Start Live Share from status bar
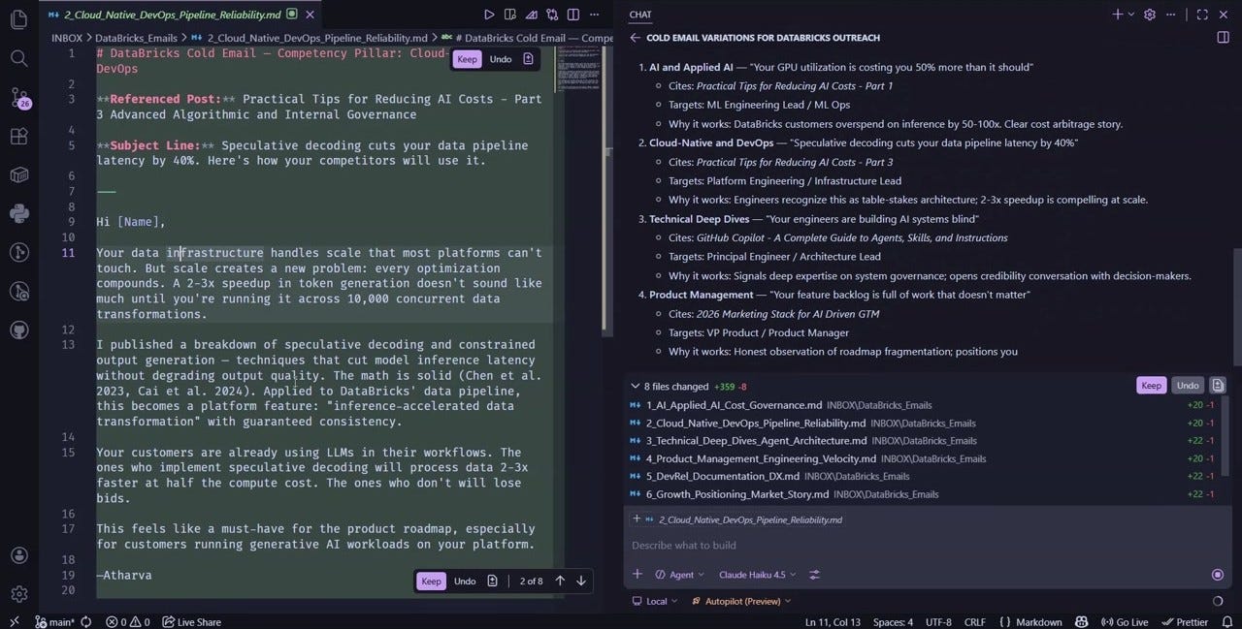This screenshot has height=629, width=1242. click(191, 622)
